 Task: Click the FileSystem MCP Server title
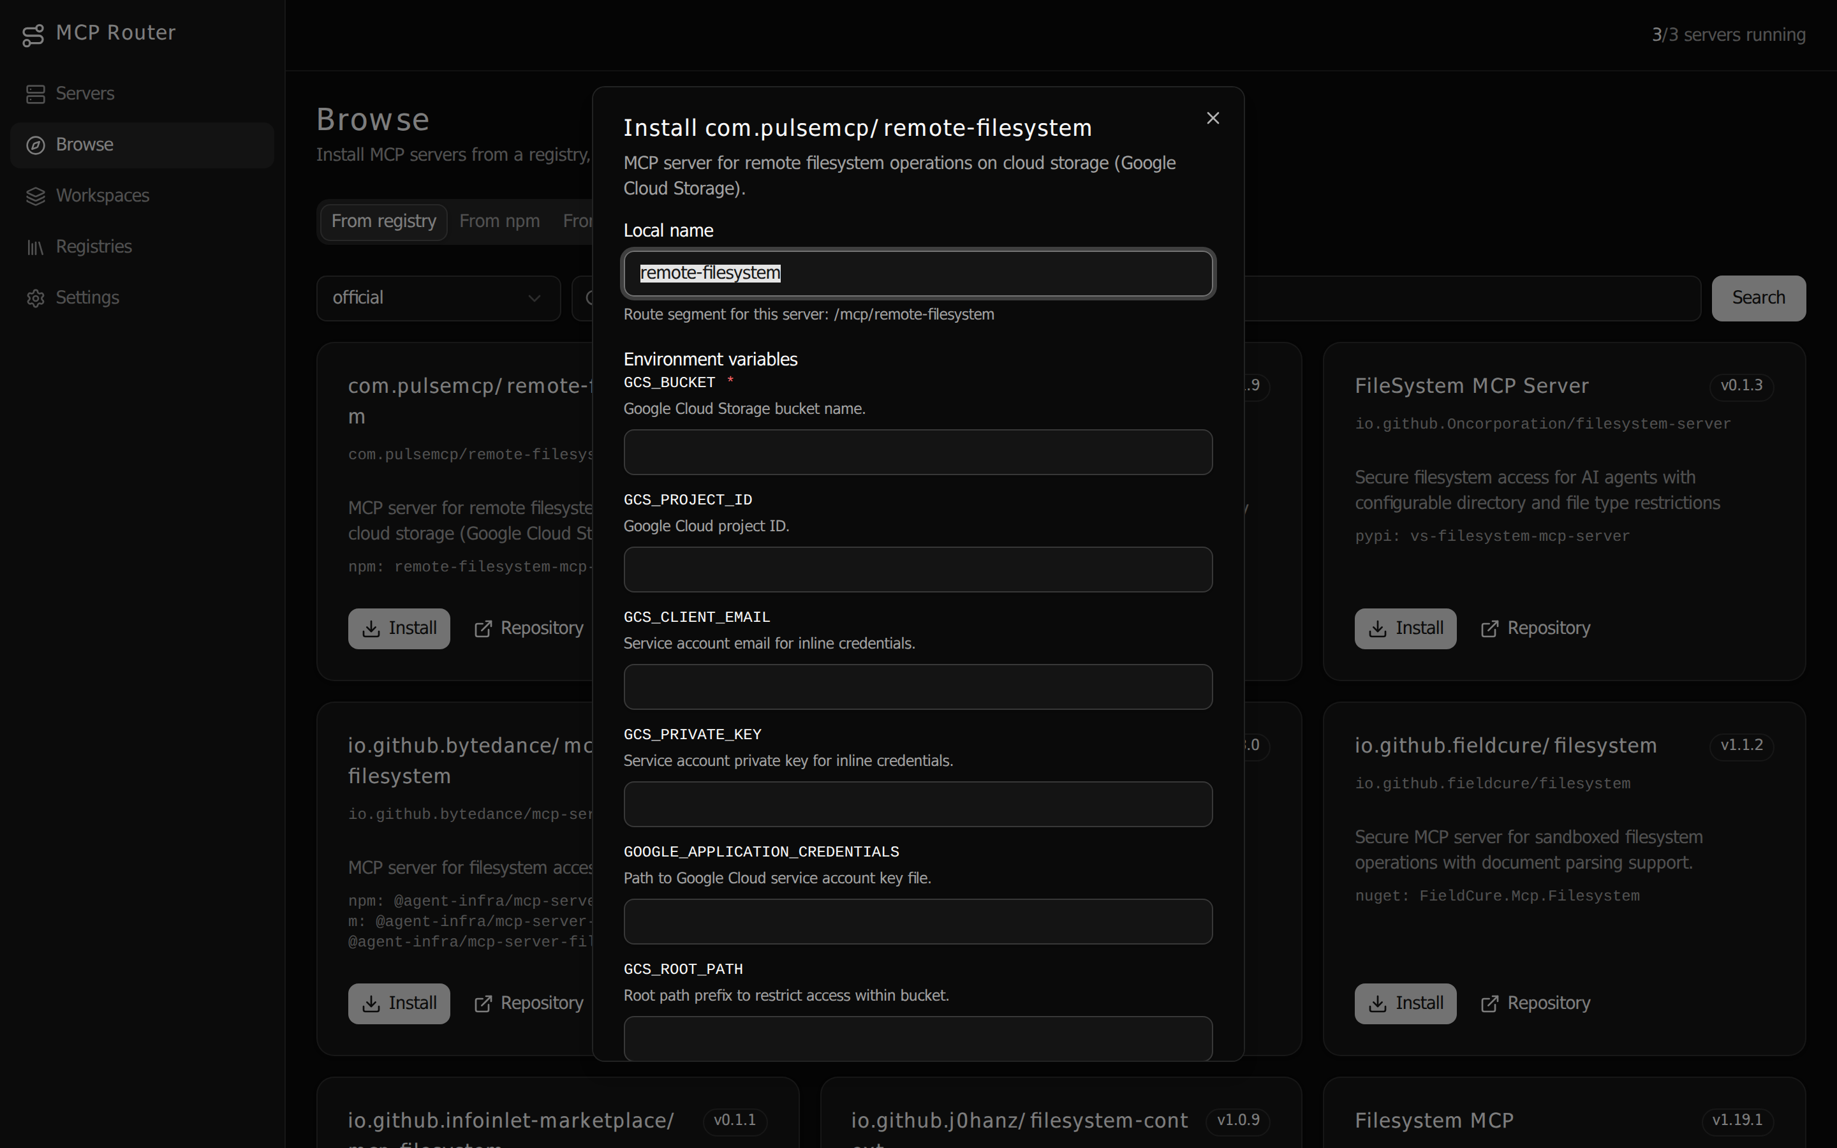click(x=1471, y=386)
